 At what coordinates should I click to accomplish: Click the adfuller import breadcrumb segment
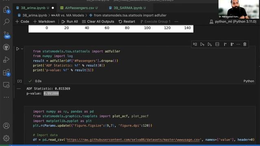tap(128, 15)
